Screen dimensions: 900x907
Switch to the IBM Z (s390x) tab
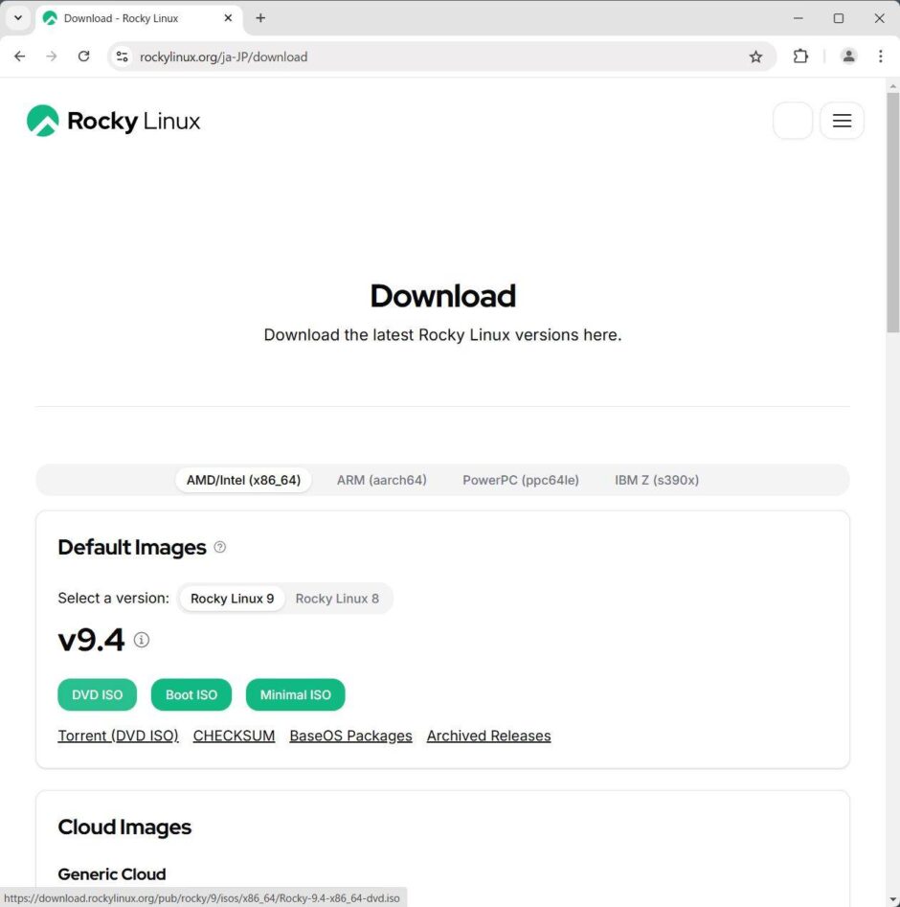pyautogui.click(x=657, y=480)
